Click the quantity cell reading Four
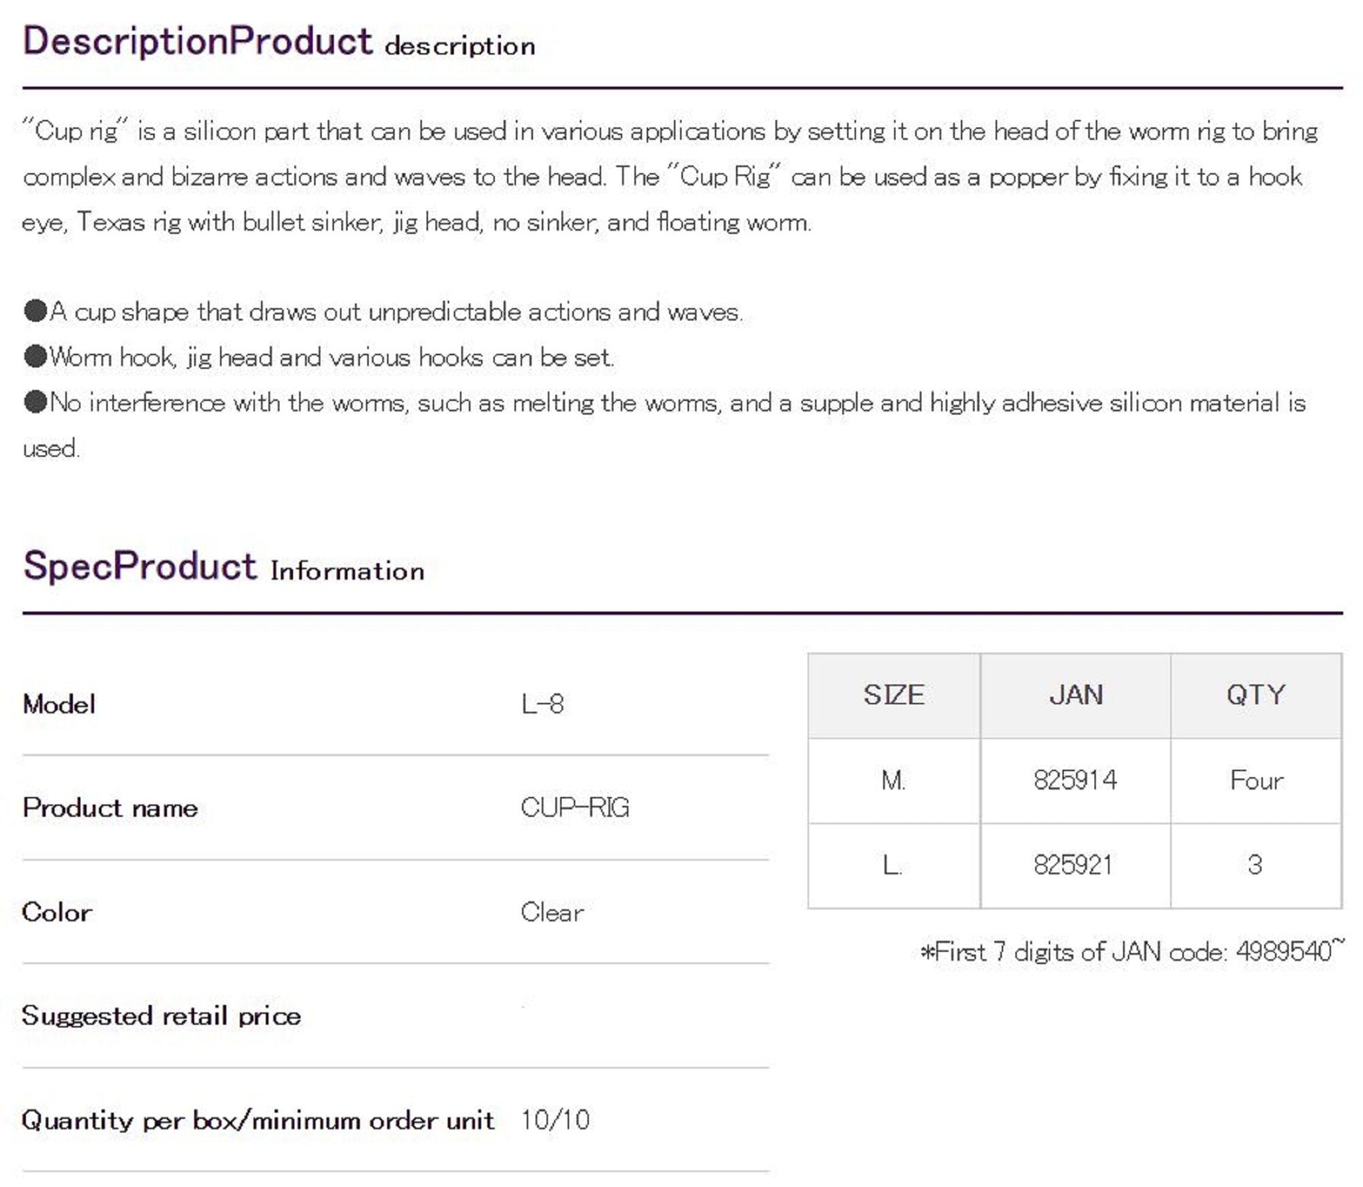 point(1256,780)
